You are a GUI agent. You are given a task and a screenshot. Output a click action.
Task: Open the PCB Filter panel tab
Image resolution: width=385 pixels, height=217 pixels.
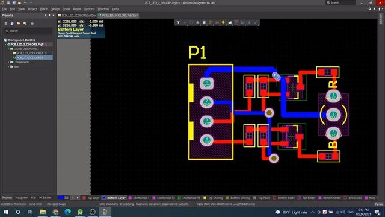click(45, 198)
